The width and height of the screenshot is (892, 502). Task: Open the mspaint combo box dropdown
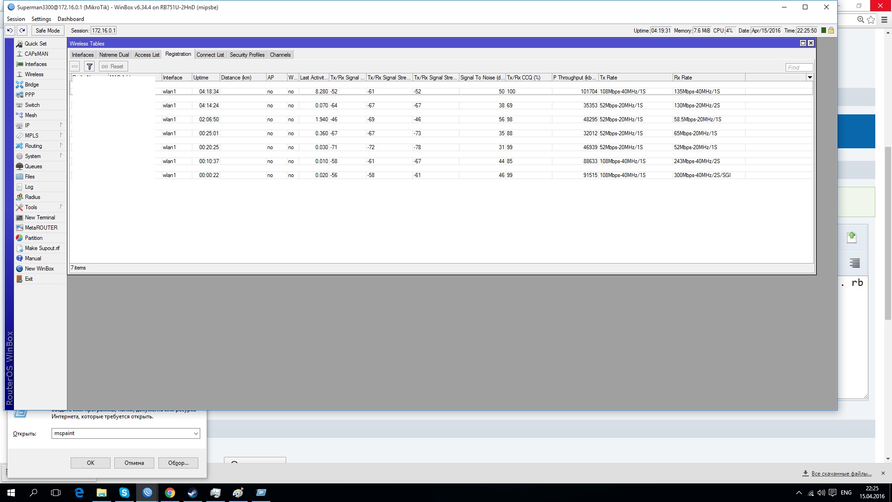point(196,433)
